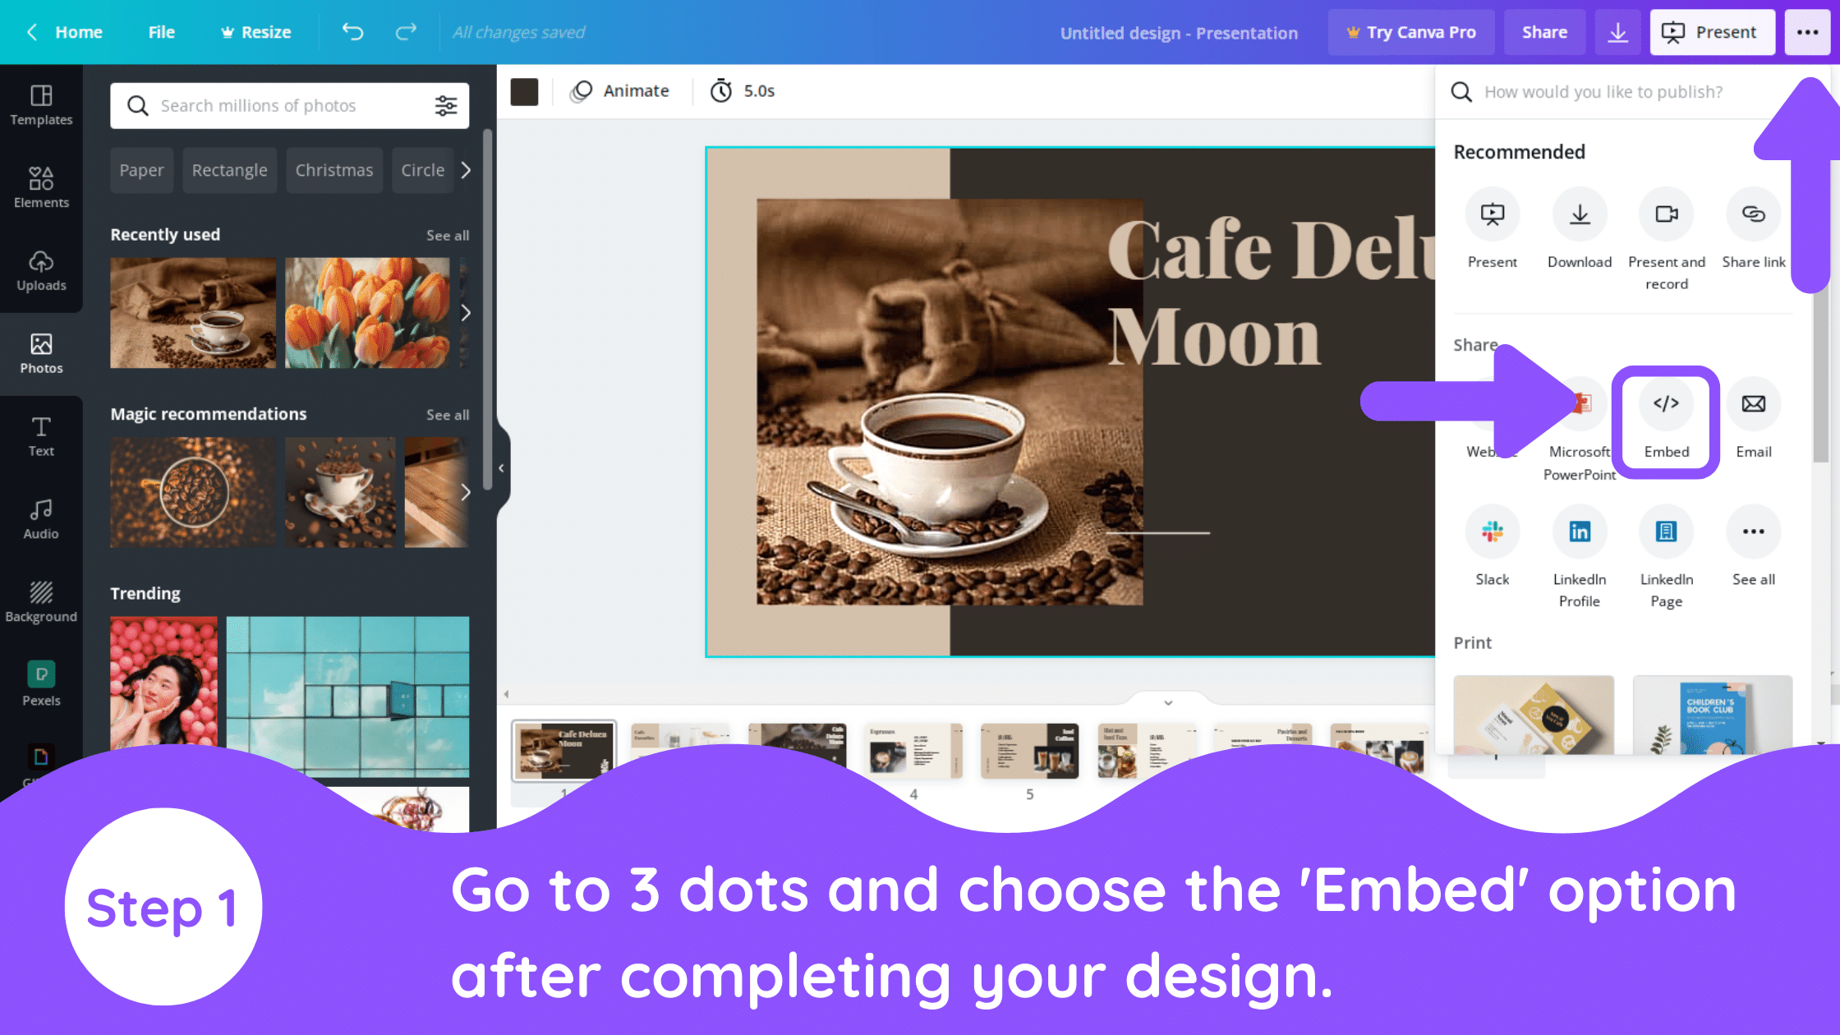Toggle the three-dot more options menu
This screenshot has height=1035, width=1840.
(x=1807, y=31)
